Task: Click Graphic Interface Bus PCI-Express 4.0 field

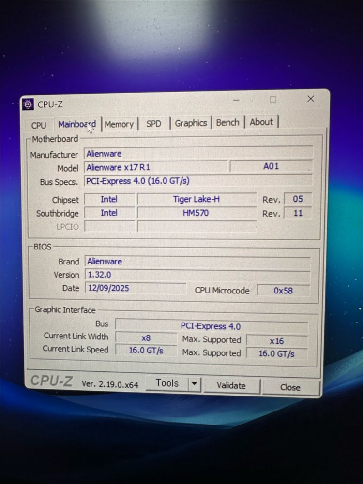Action: click(x=212, y=326)
